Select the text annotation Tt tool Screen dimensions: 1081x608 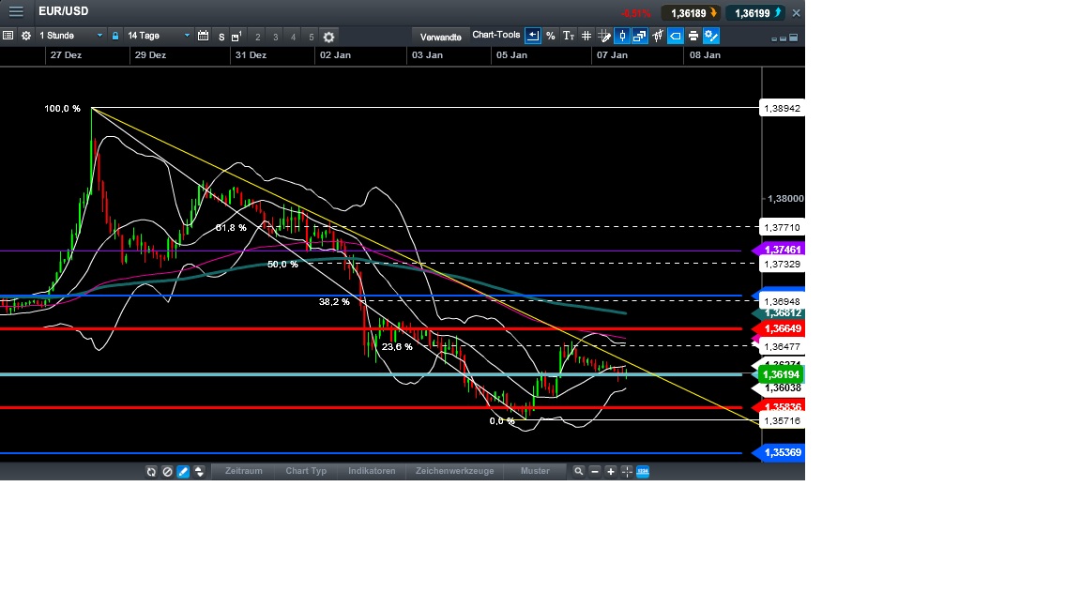(569, 36)
